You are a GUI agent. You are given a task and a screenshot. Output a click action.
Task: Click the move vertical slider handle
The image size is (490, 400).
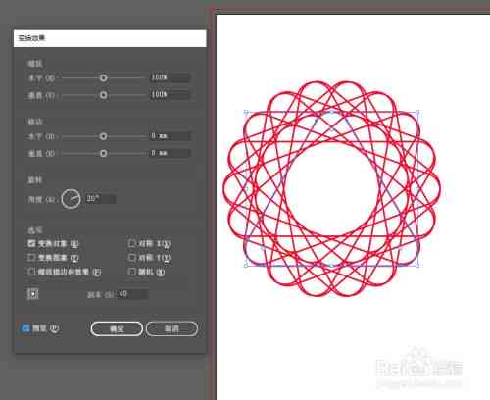pos(103,153)
